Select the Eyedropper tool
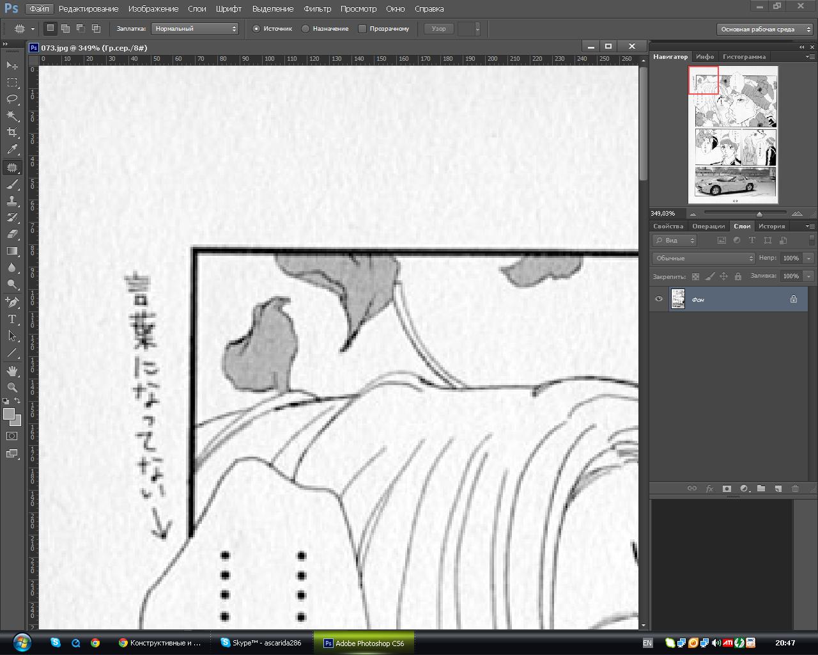 12,150
